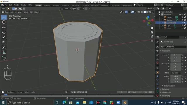The height and width of the screenshot is (105, 187).
Task: Open the Tool properties tab
Action: tap(157, 42)
